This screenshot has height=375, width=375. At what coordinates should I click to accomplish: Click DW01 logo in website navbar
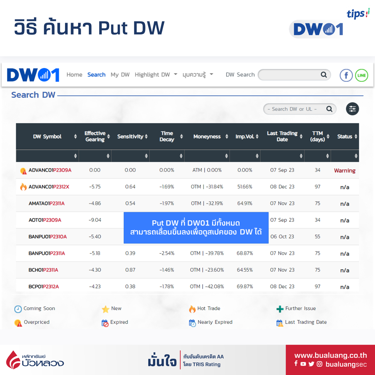point(33,75)
